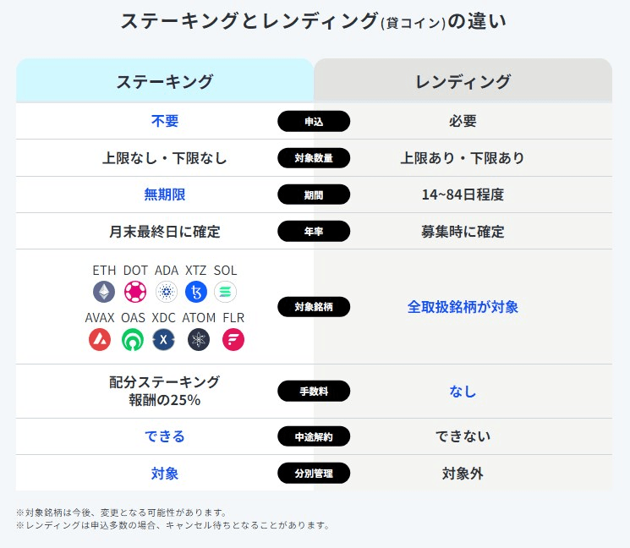The height and width of the screenshot is (548, 630).
Task: Click the 対象銘柄 black label pill
Action: tap(314, 307)
